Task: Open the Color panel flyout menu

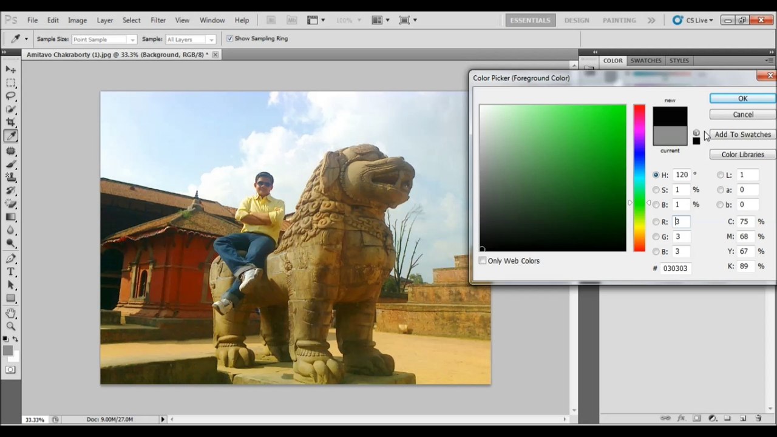Action: [x=769, y=61]
